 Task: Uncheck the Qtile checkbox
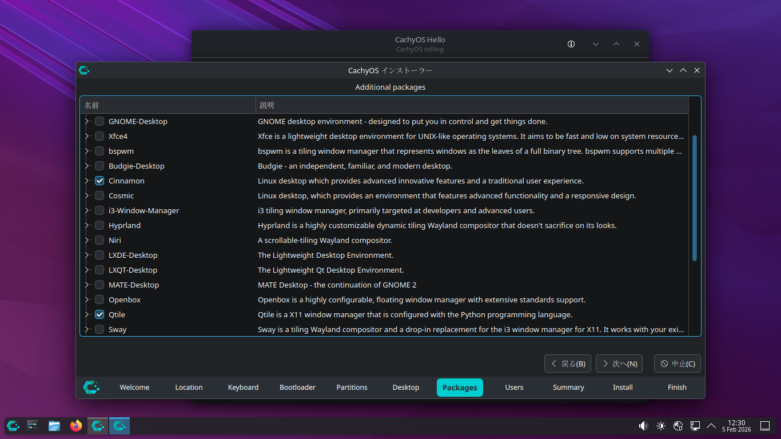pyautogui.click(x=99, y=314)
